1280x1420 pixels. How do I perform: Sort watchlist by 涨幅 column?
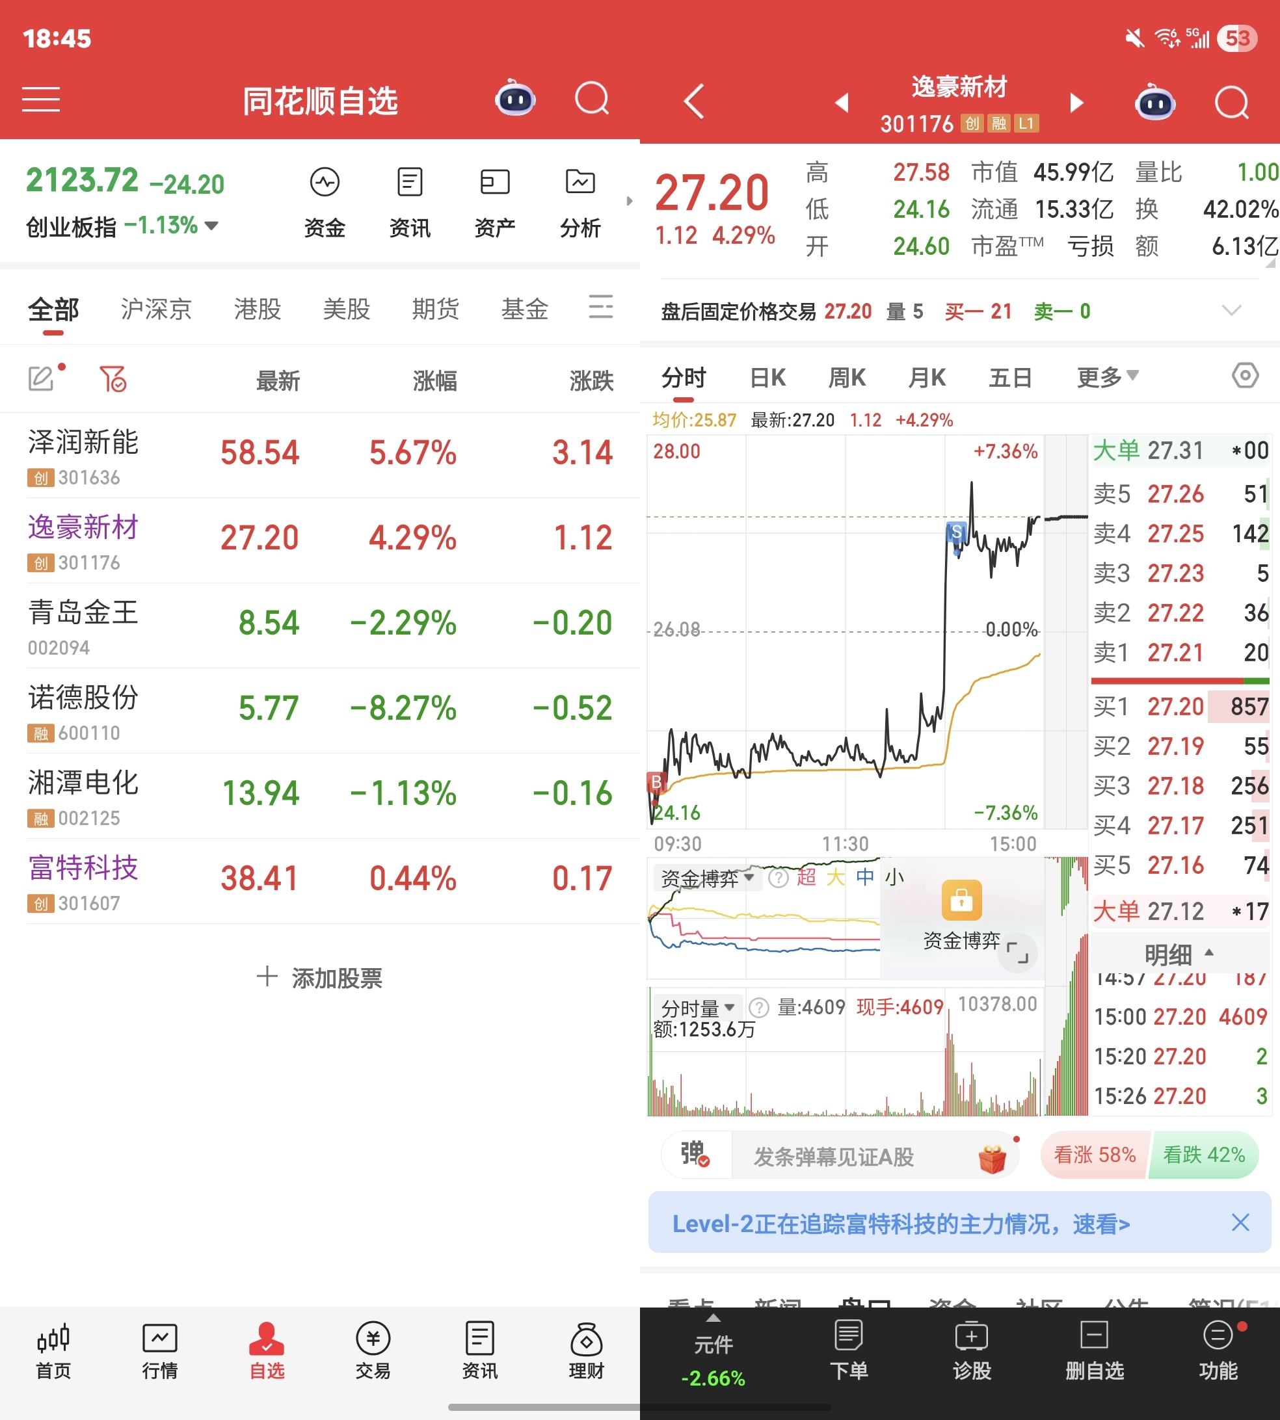click(434, 380)
